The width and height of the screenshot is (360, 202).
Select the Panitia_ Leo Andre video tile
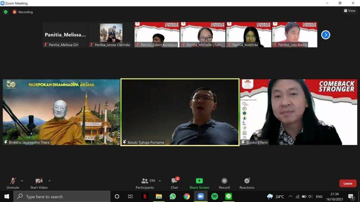pos(295,35)
